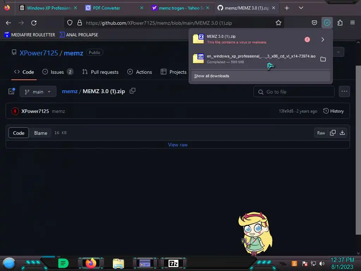
Task: Select the Code view toggle
Action: tap(19, 133)
